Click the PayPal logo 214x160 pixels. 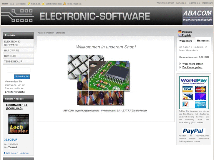tap(194, 131)
